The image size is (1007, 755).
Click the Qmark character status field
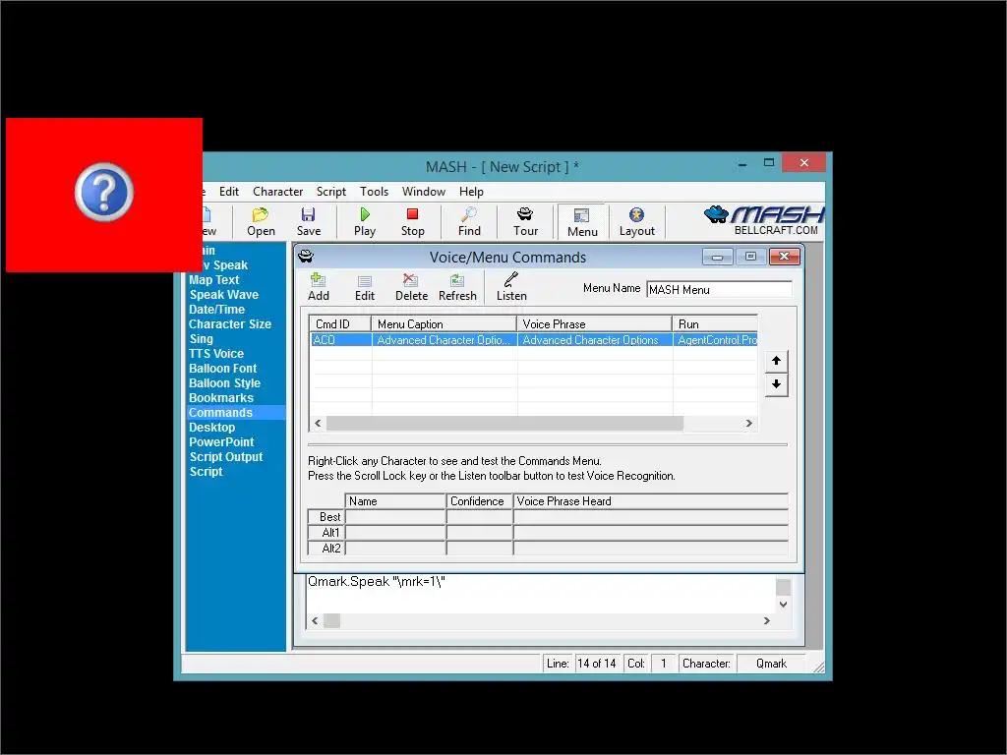point(771,664)
